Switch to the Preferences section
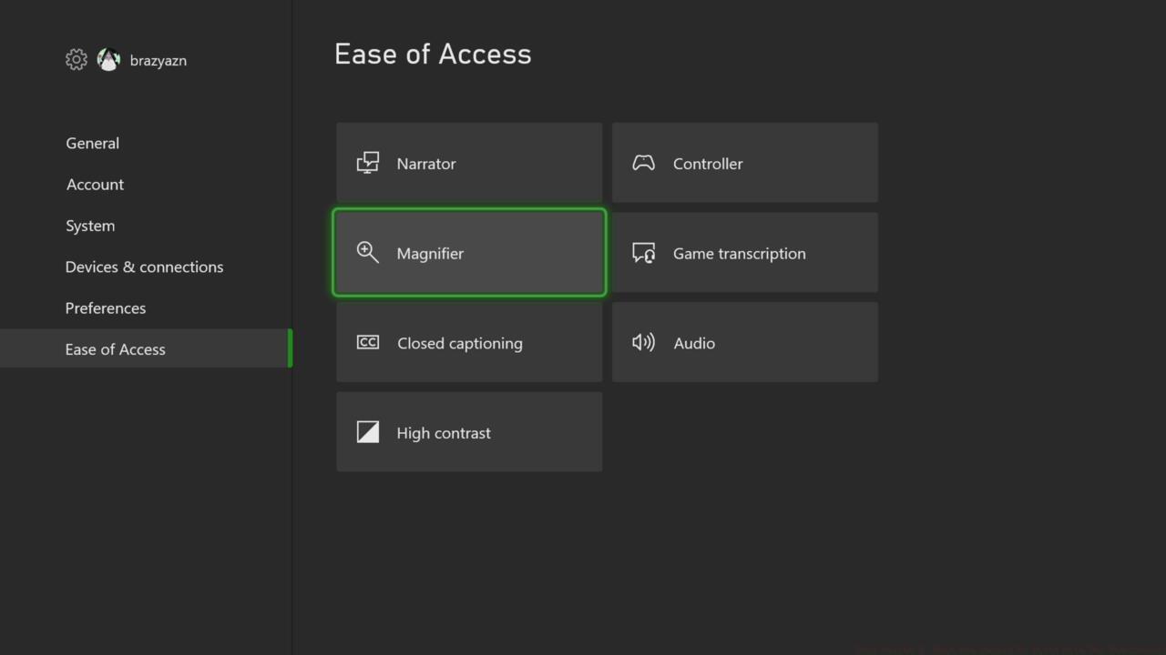This screenshot has height=655, width=1166. pos(106,308)
